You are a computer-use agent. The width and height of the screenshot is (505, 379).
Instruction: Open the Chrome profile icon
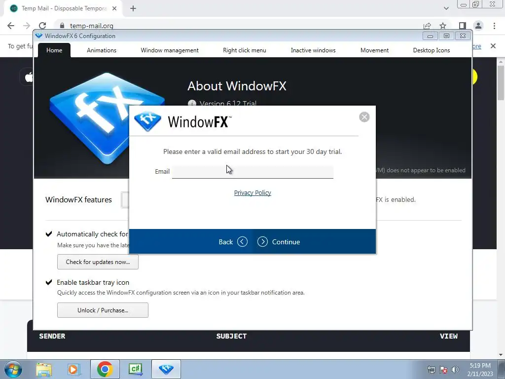[x=478, y=26]
